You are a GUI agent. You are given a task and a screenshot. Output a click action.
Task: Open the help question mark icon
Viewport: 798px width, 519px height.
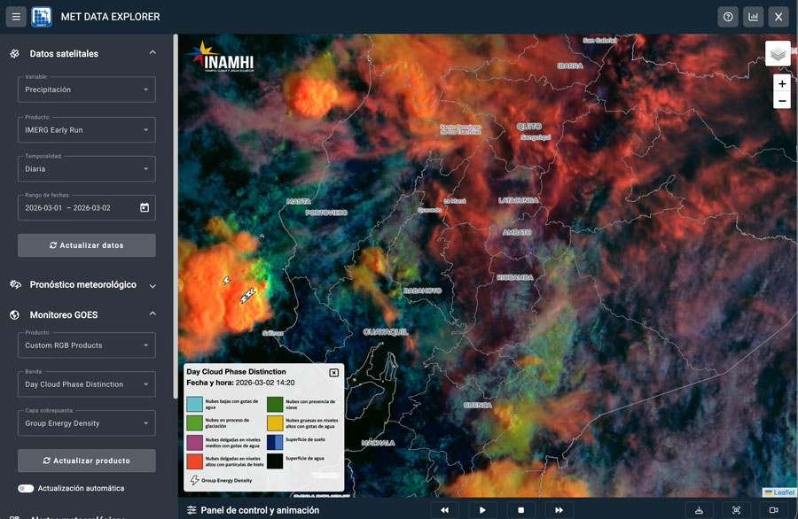[x=728, y=17]
